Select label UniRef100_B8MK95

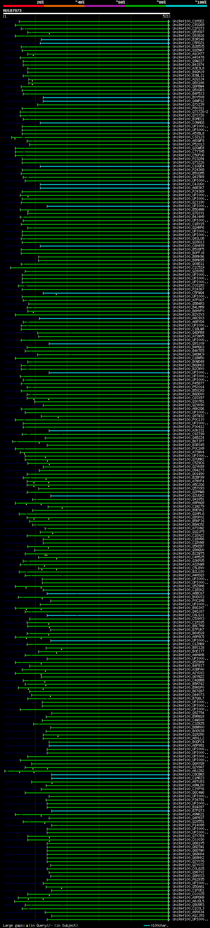pyautogui.click(x=188, y=260)
